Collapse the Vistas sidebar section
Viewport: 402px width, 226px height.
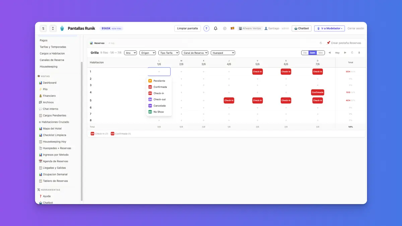coord(44,76)
